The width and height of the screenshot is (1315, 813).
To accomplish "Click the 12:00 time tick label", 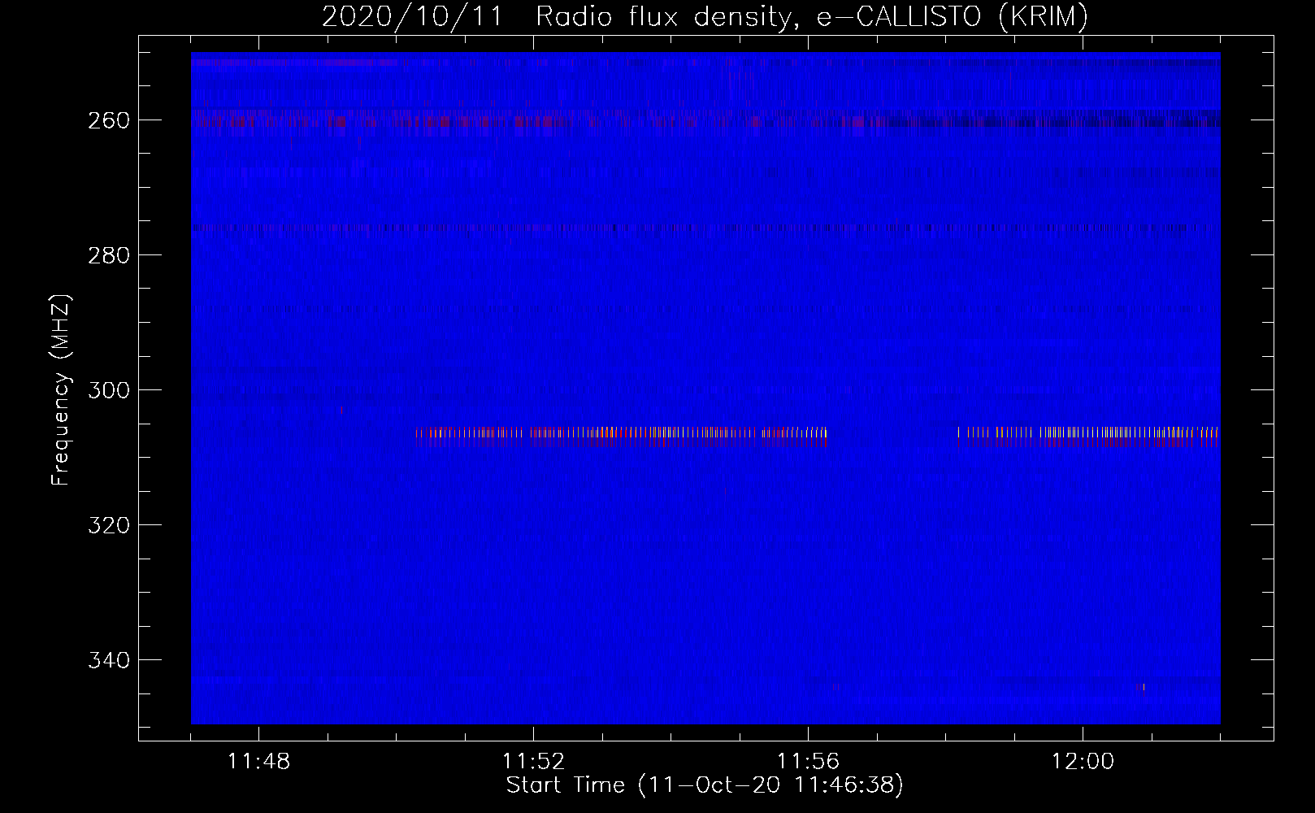I will [1083, 762].
